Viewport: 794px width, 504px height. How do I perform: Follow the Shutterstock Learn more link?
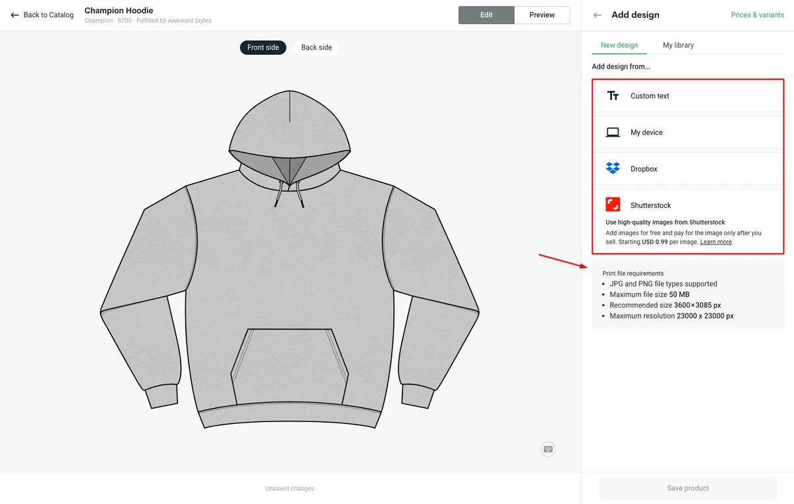coord(716,242)
